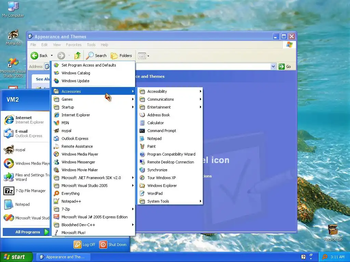Start Paint from the Accessories submenu

point(170,146)
